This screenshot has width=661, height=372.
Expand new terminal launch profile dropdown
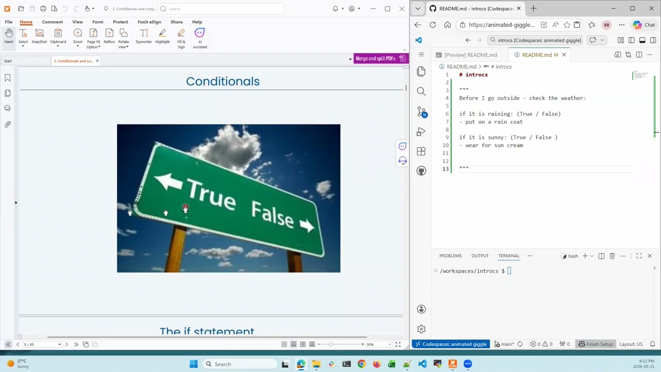592,256
